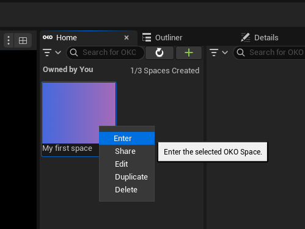The height and width of the screenshot is (229, 305).
Task: Click the grid layout icon
Action: [23, 40]
